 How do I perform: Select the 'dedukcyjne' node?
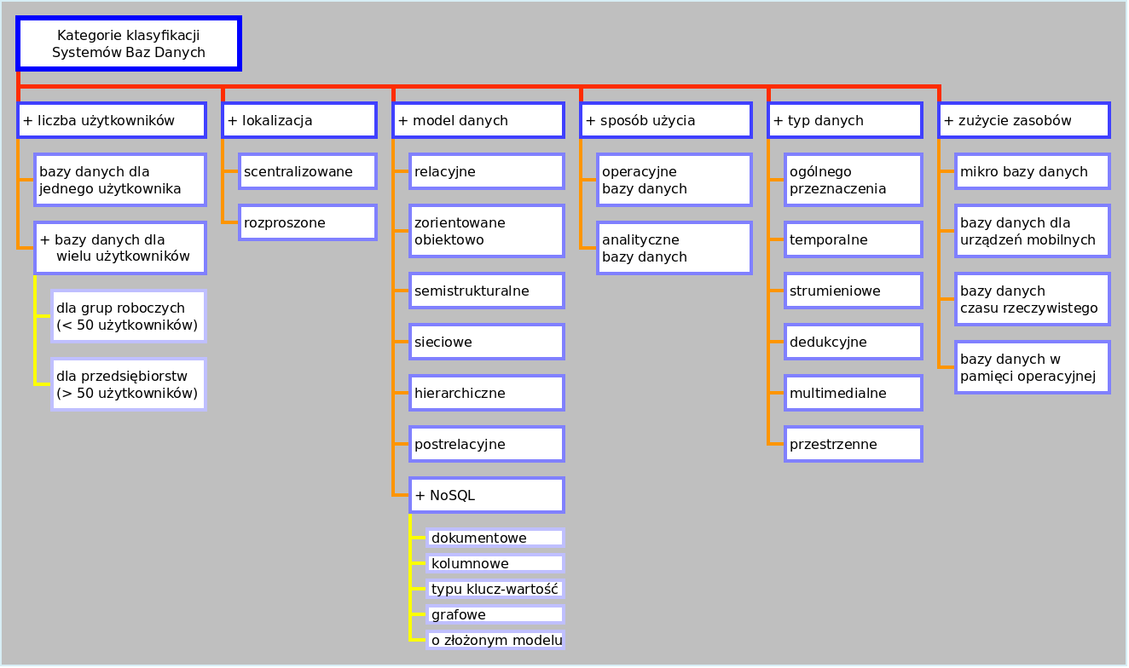tap(854, 342)
